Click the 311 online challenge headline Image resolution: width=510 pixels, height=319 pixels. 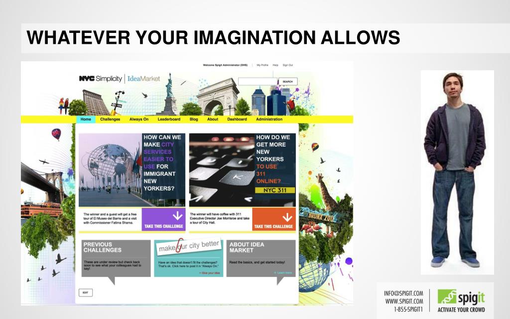272,159
